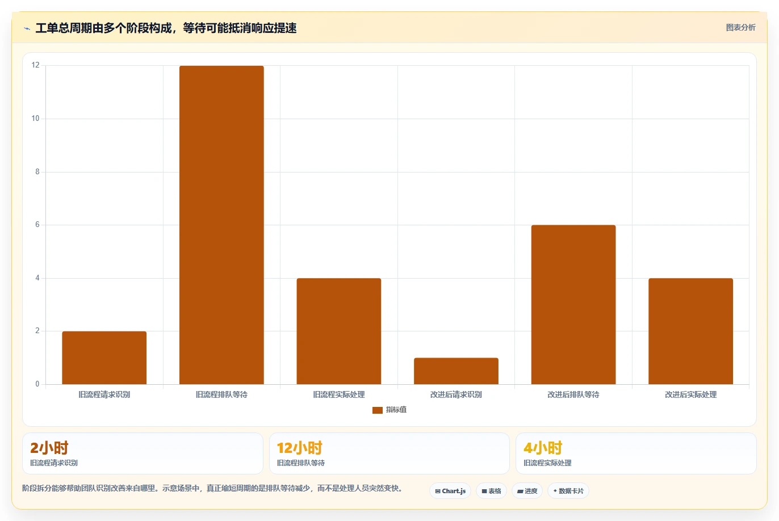Viewport: 779px width, 521px height.
Task: Click the Chart.js tag chip
Action: click(450, 491)
